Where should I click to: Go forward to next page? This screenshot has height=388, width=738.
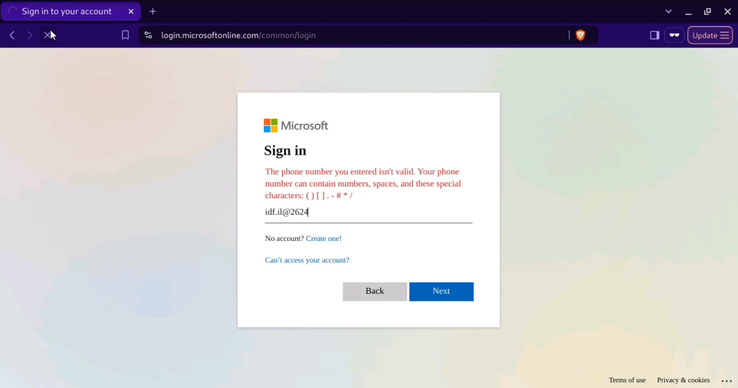coord(30,35)
